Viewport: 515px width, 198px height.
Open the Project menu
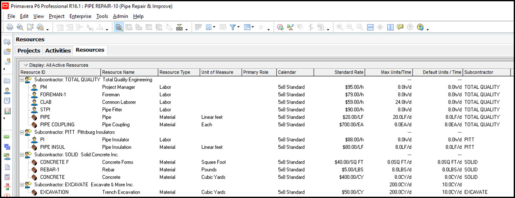click(57, 16)
